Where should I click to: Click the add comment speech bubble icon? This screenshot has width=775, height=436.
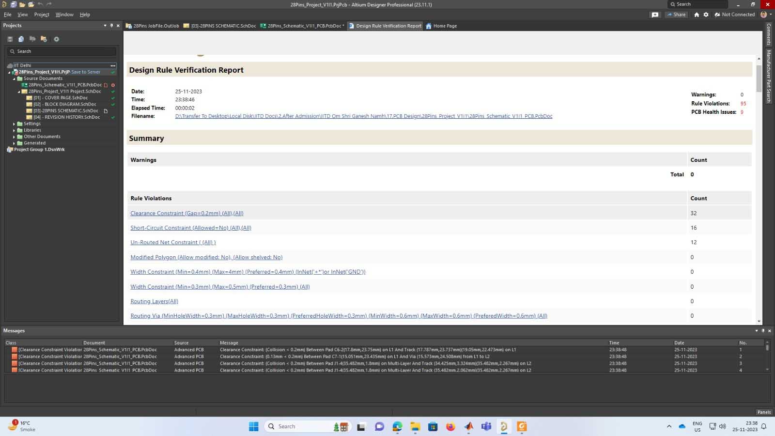655,15
